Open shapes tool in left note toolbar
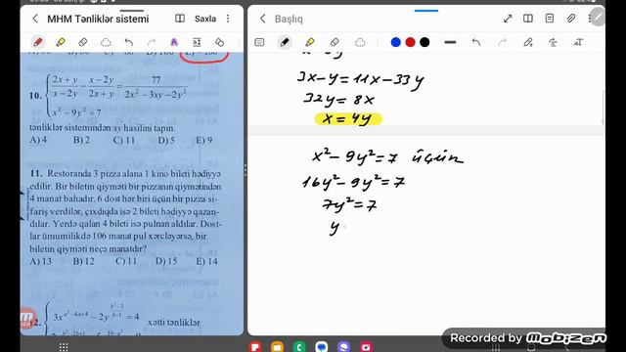 tap(219, 42)
